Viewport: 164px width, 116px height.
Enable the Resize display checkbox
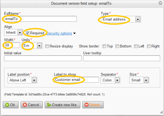[x=47, y=46]
